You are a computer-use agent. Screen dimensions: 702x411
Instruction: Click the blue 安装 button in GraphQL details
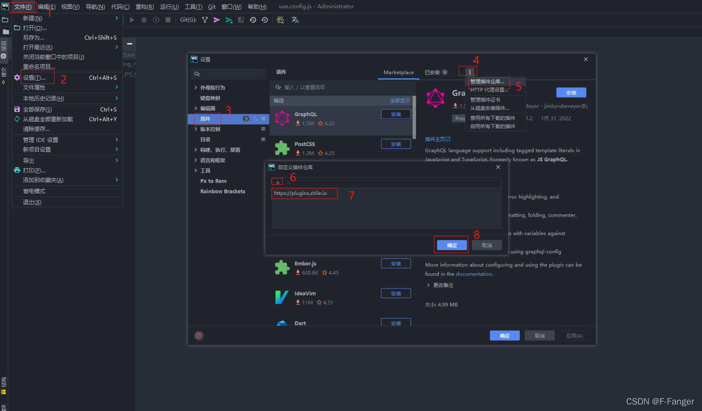coord(571,93)
